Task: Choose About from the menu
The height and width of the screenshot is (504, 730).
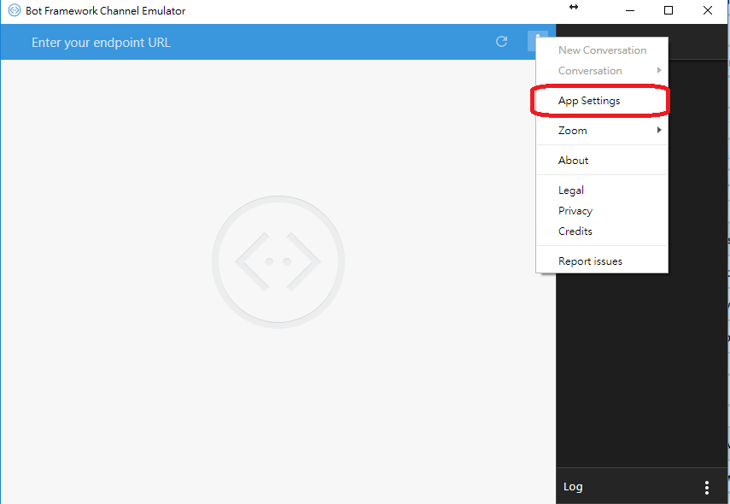Action: (x=602, y=161)
